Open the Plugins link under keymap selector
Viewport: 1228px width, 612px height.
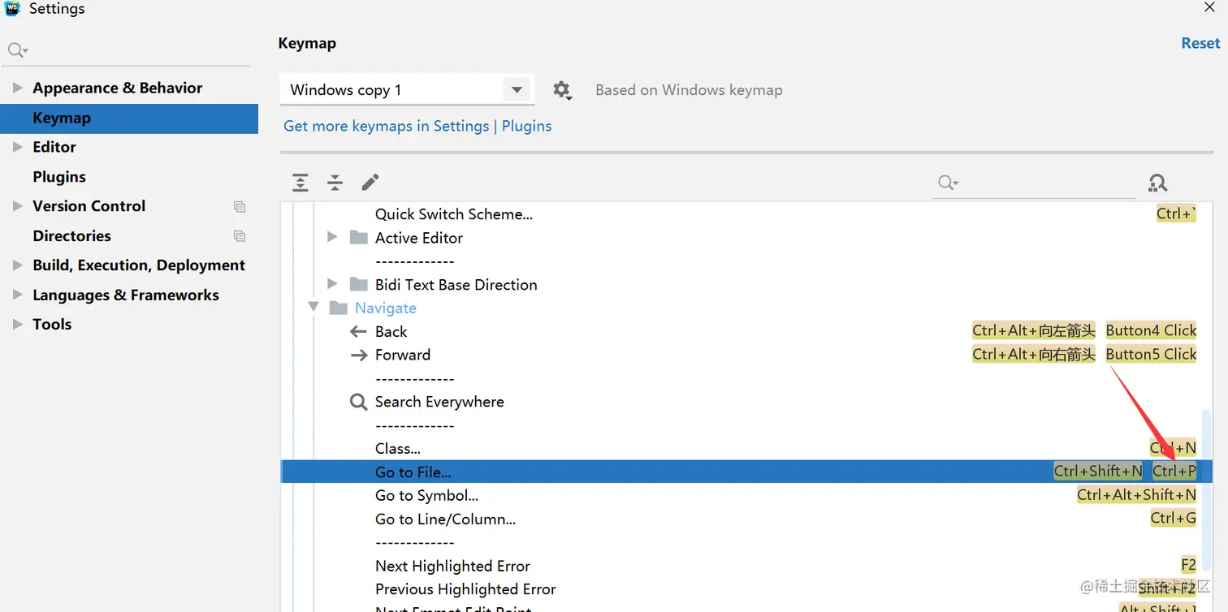pyautogui.click(x=526, y=126)
